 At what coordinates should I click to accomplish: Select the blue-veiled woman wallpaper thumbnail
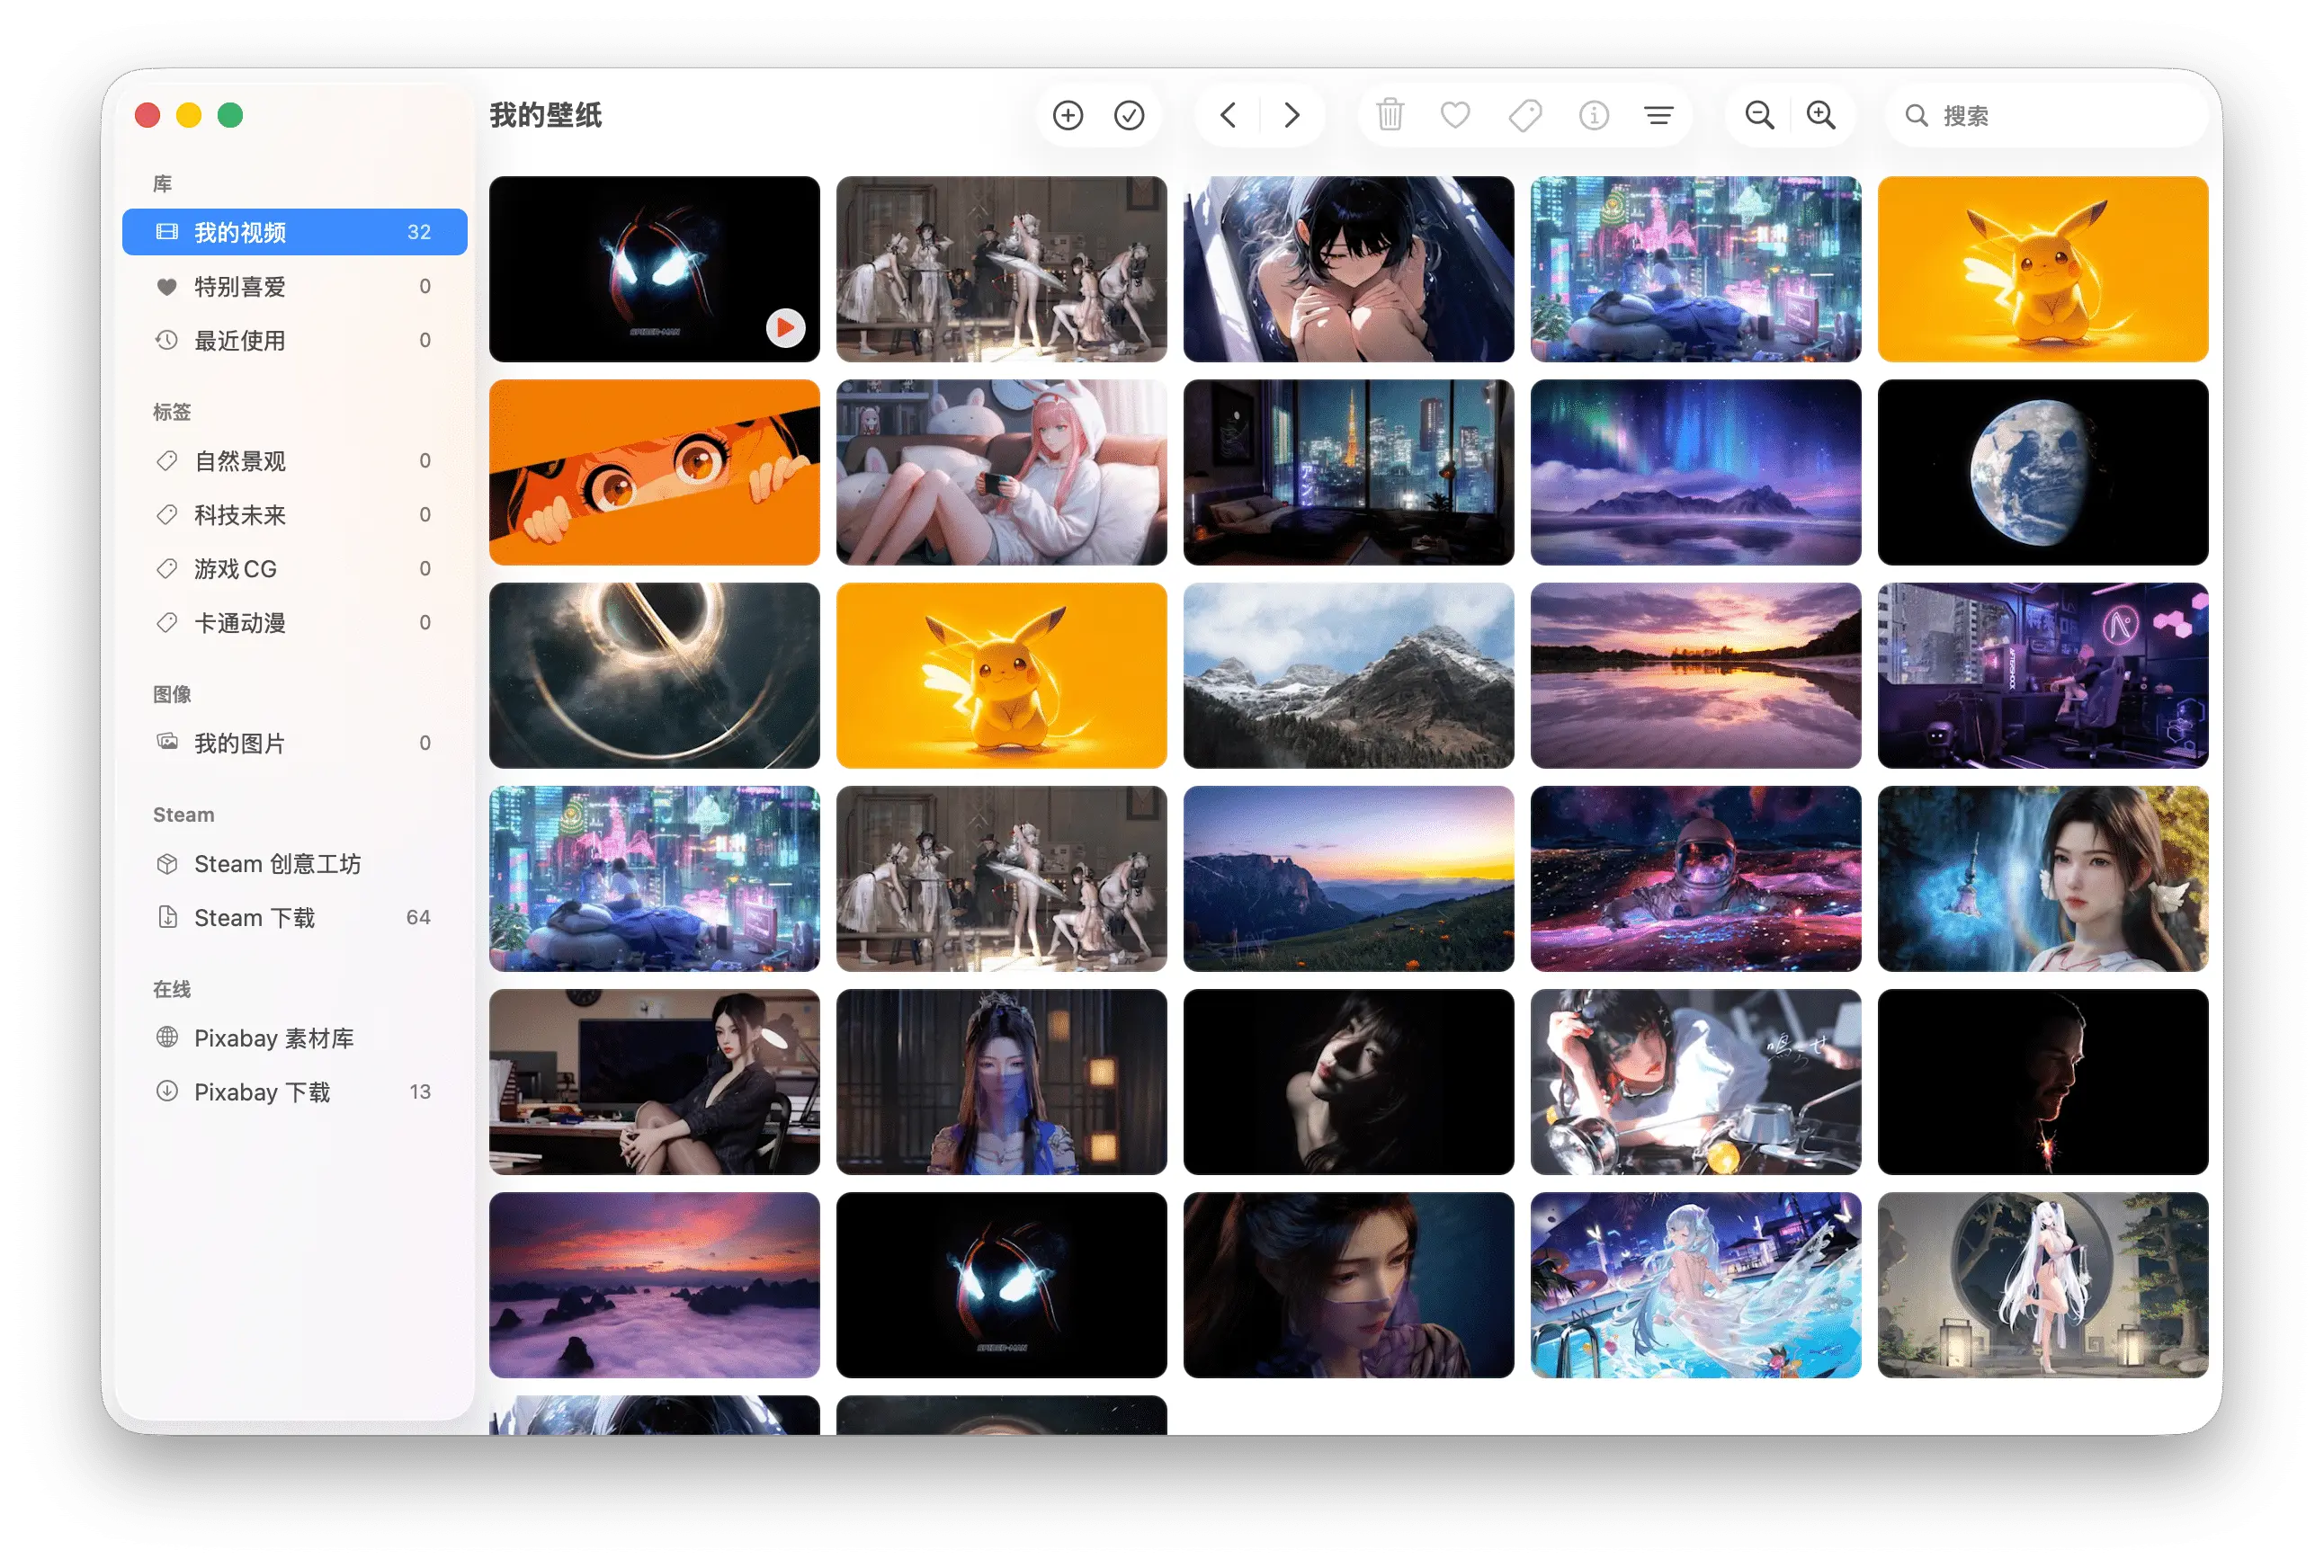coord(1001,1082)
